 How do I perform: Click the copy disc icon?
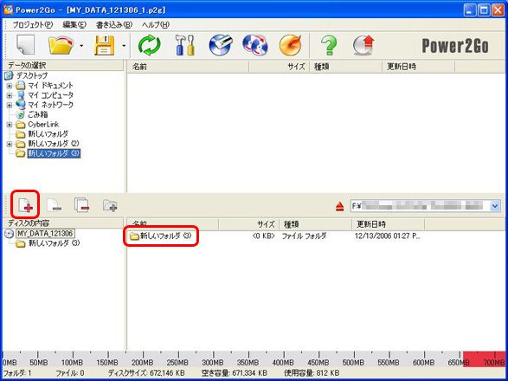[x=255, y=45]
